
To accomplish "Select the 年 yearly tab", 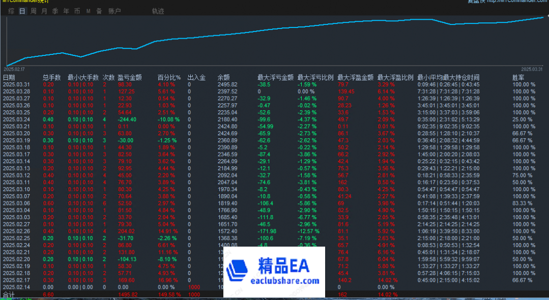I will [x=66, y=11].
